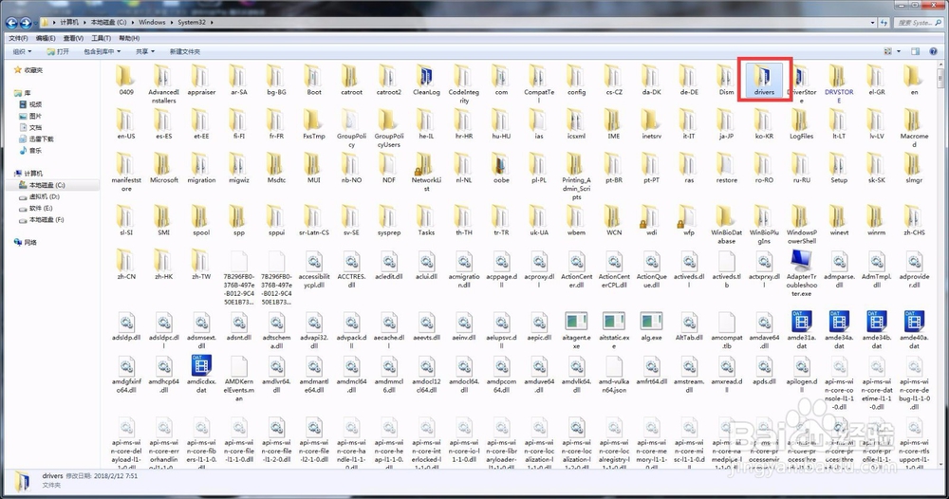This screenshot has width=949, height=499.
Task: Click the 打开 toolbar button
Action: pos(58,51)
